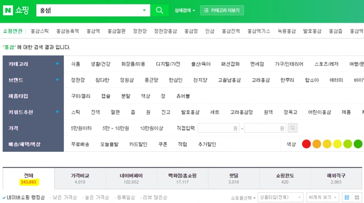The image size is (364, 203).
Task: Sort by 등록일순
Action: (126, 198)
